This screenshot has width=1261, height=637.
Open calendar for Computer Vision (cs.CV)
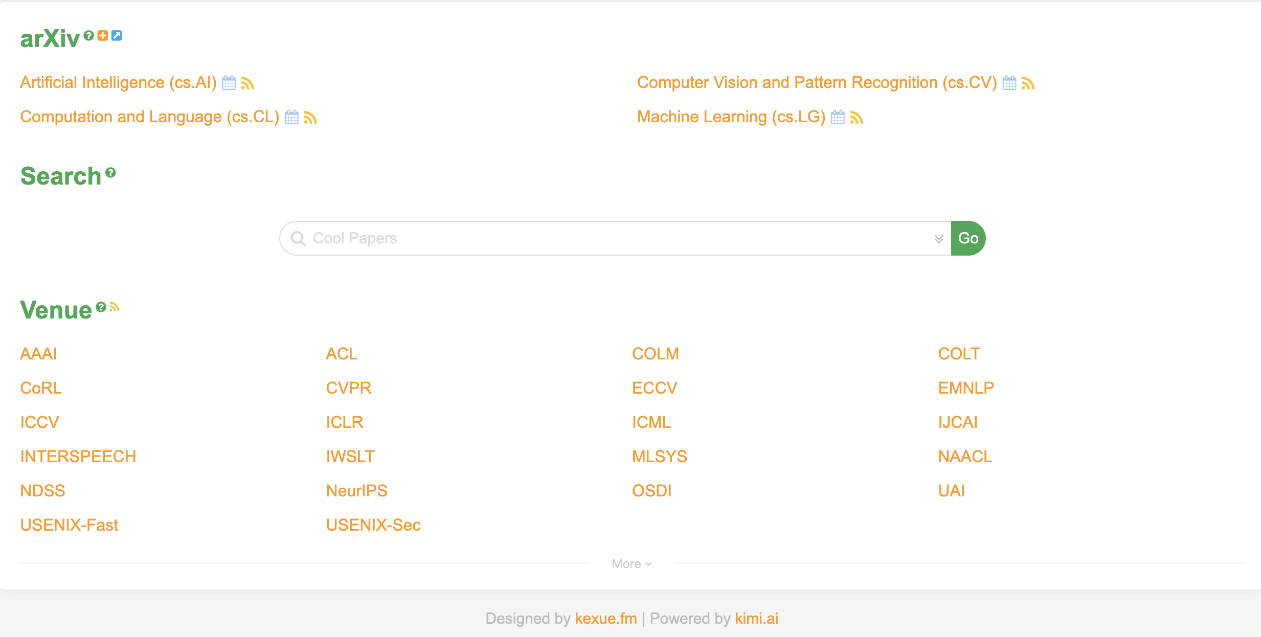[1009, 83]
